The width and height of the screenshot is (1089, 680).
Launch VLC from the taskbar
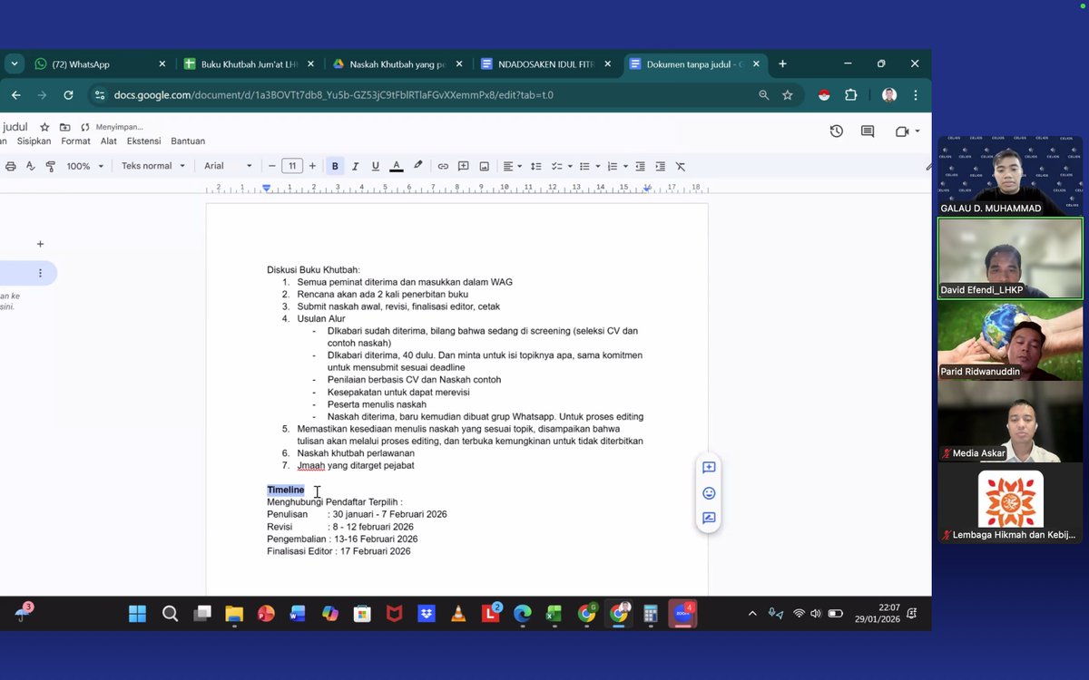coord(458,614)
